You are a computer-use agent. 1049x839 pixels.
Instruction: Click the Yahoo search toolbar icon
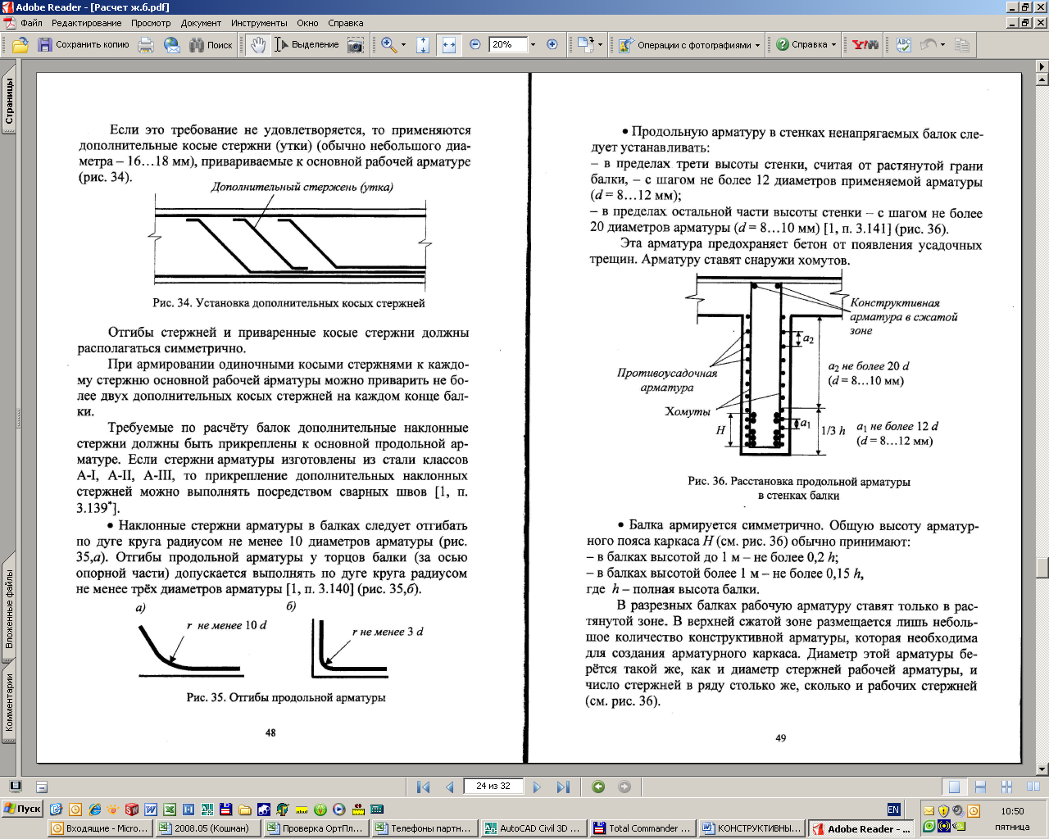(x=865, y=45)
